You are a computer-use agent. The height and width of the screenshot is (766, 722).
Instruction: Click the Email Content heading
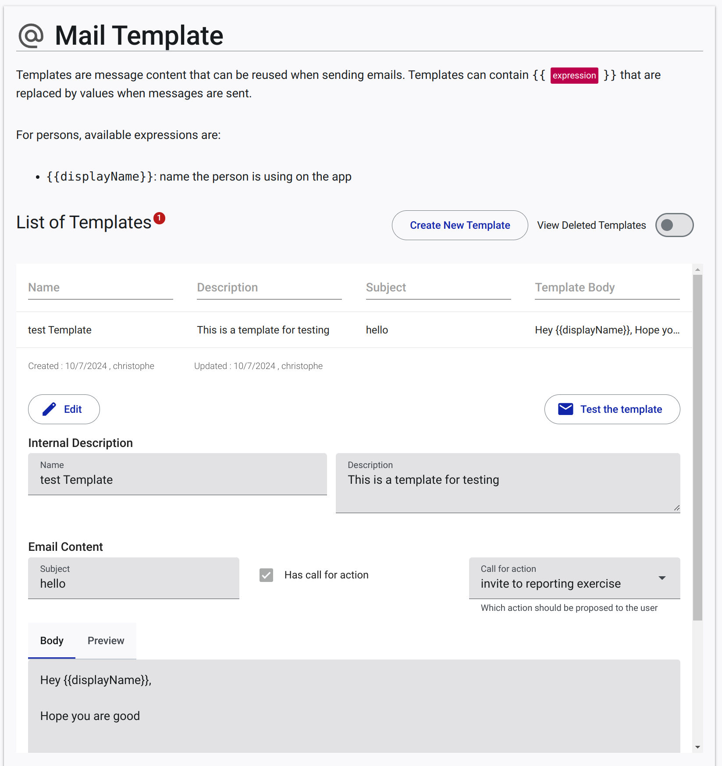point(66,547)
